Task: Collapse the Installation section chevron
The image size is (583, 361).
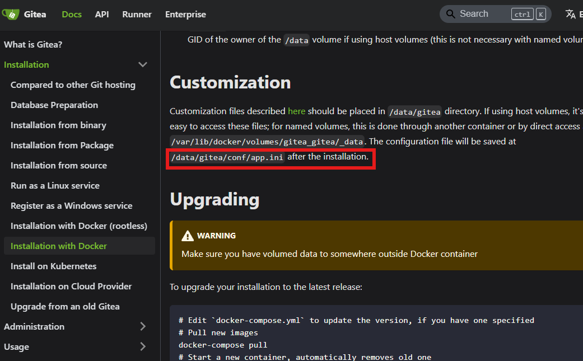Action: (143, 65)
